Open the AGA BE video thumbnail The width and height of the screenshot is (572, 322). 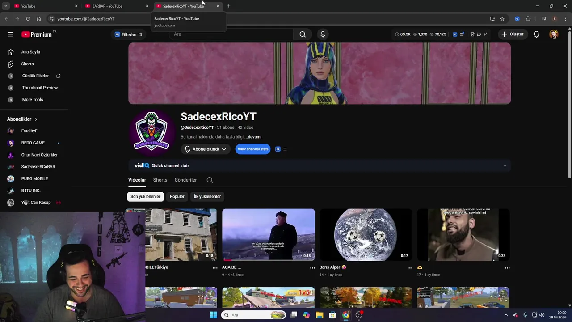point(269,235)
